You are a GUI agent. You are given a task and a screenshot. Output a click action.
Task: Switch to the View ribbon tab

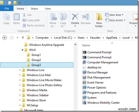[48, 9]
